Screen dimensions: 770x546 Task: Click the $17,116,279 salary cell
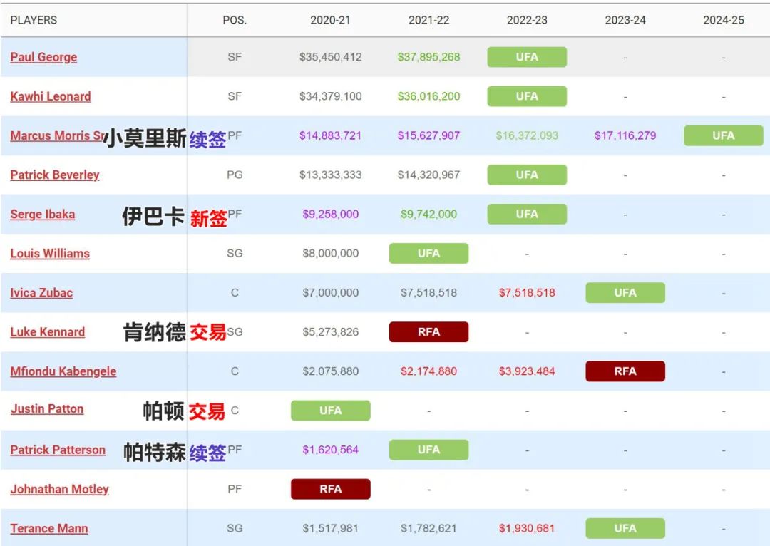[x=625, y=135]
